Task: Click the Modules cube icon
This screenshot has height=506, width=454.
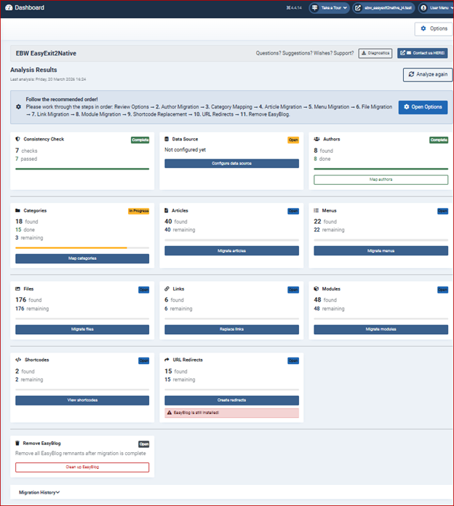Action: pyautogui.click(x=317, y=288)
